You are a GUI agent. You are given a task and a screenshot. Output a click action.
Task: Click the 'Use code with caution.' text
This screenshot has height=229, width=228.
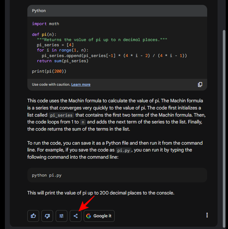(51, 85)
